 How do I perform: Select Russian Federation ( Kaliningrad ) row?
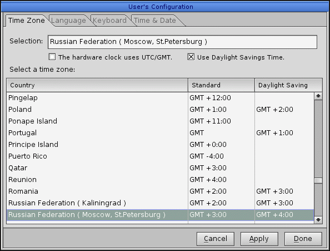click(x=160, y=203)
